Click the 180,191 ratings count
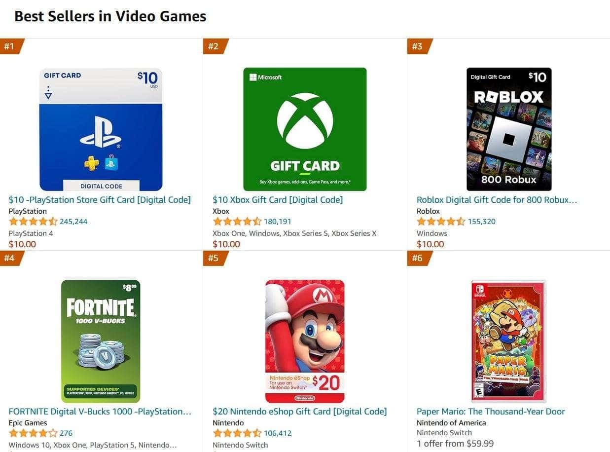Viewport: 610px width, 452px height. [x=278, y=222]
